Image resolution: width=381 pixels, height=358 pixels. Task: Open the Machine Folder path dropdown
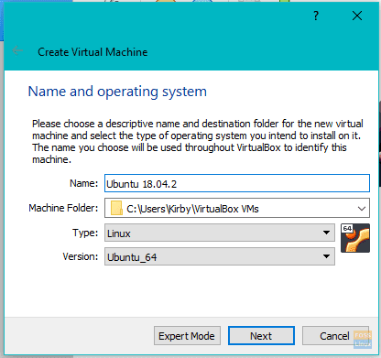[x=362, y=209]
